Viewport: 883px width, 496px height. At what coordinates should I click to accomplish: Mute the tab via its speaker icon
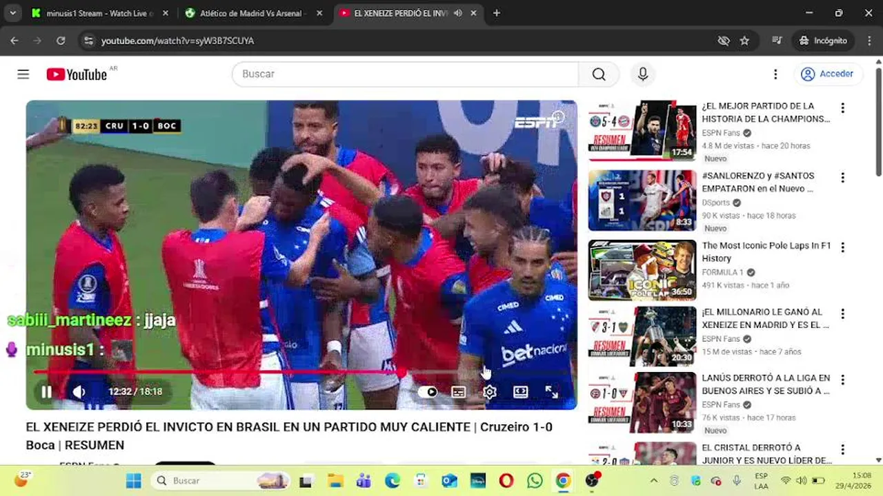tap(457, 13)
